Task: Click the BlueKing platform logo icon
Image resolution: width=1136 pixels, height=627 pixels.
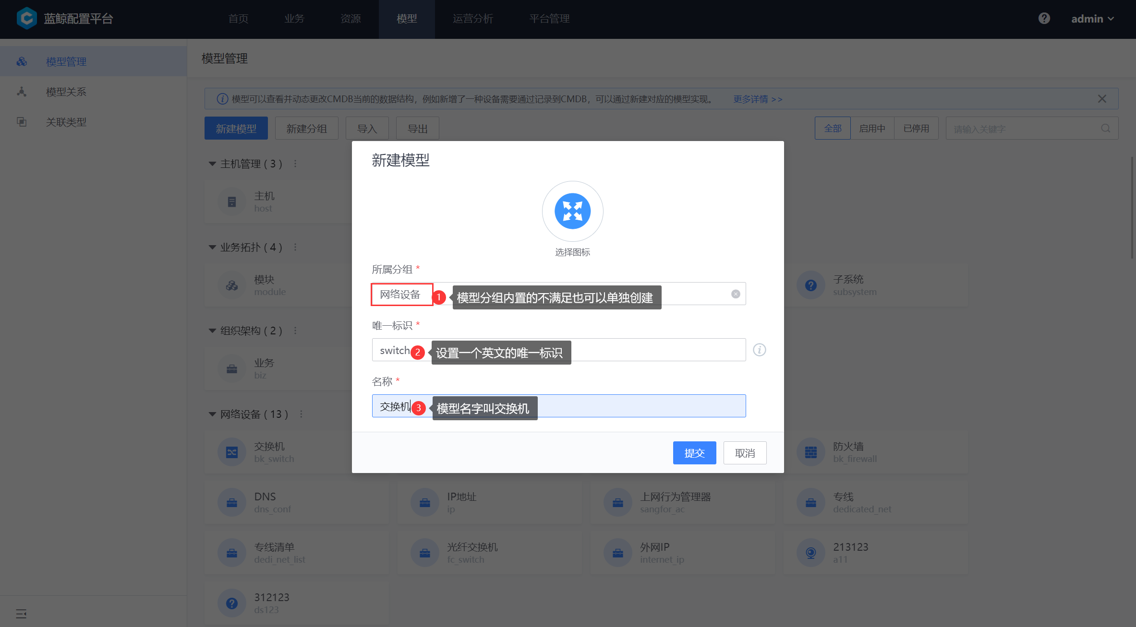Action: pyautogui.click(x=27, y=18)
